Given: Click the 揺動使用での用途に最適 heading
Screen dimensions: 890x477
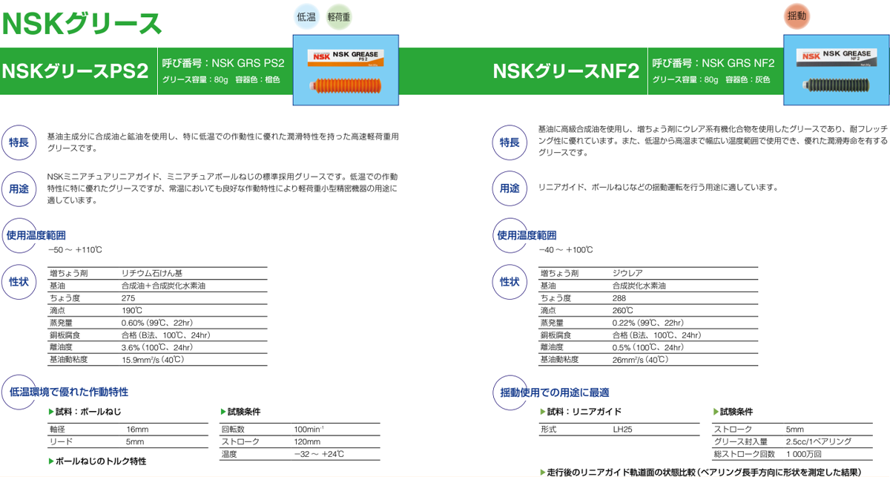Looking at the screenshot, I should coord(554,392).
